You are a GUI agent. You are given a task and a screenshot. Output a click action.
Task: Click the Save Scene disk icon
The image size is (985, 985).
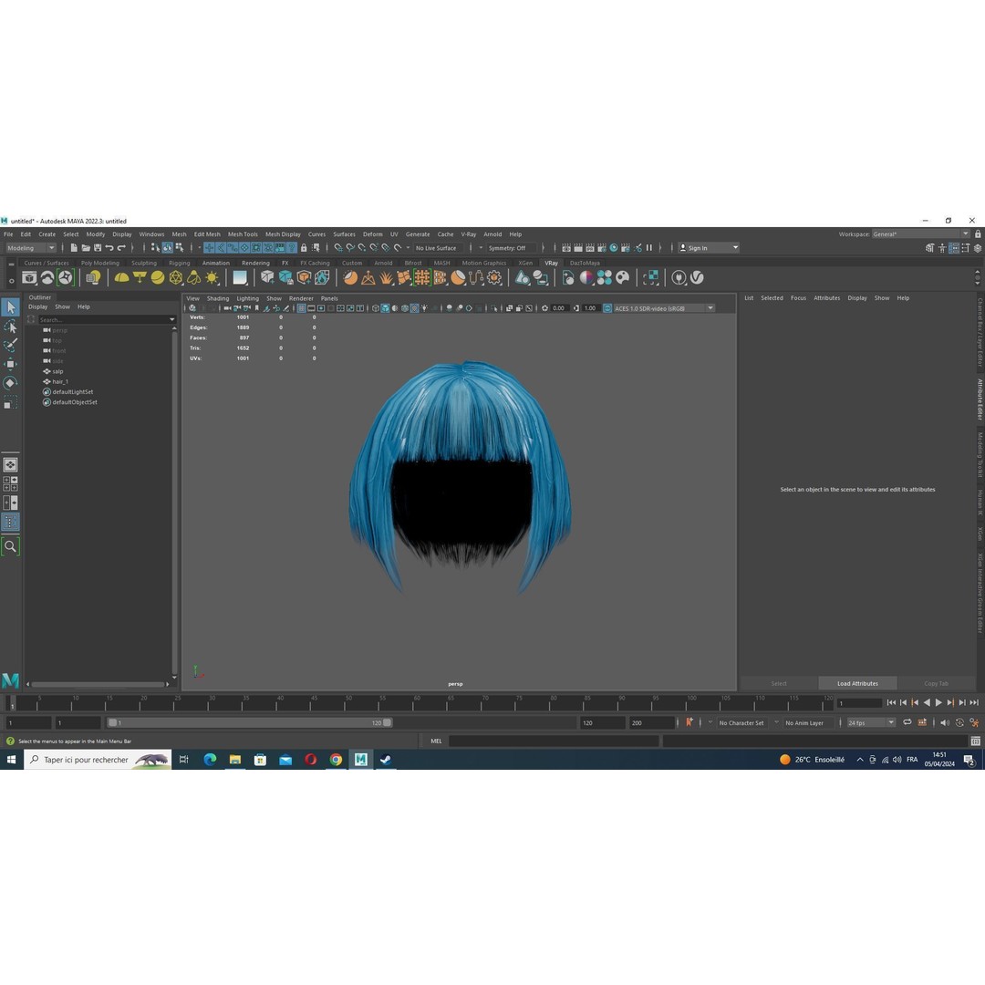click(x=98, y=248)
